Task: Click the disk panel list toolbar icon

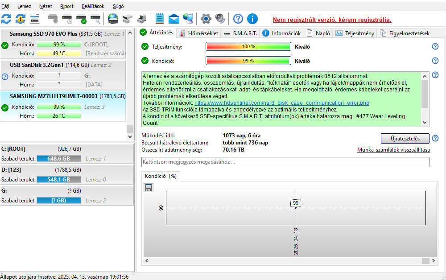Action: (35, 19)
